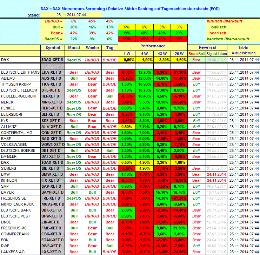Click the DEUTSCHE LUFTHANSA row name

click(x=20, y=72)
